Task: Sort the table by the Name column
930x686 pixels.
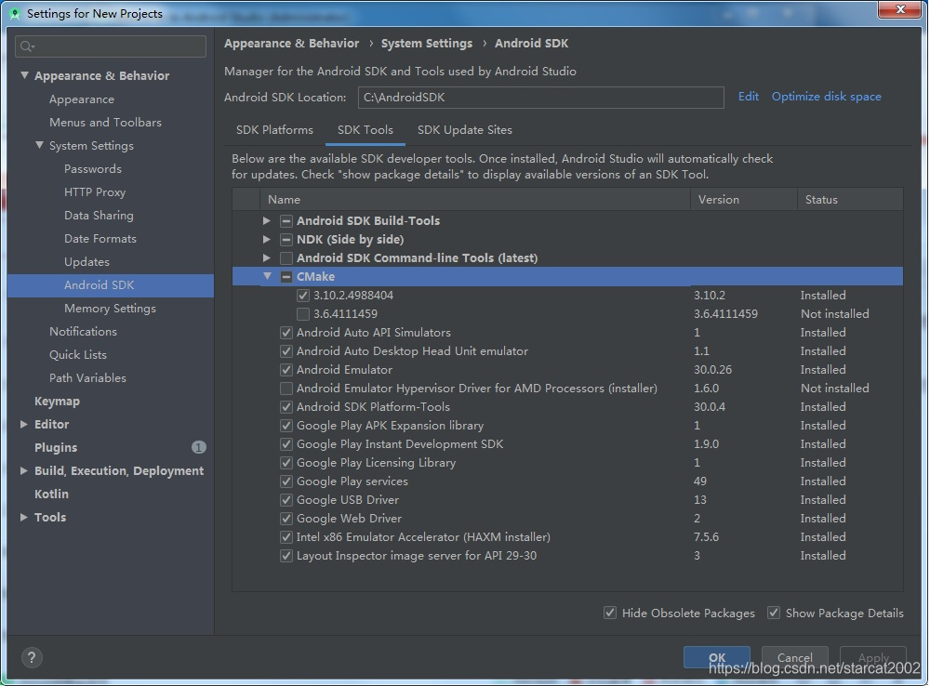Action: [x=475, y=200]
